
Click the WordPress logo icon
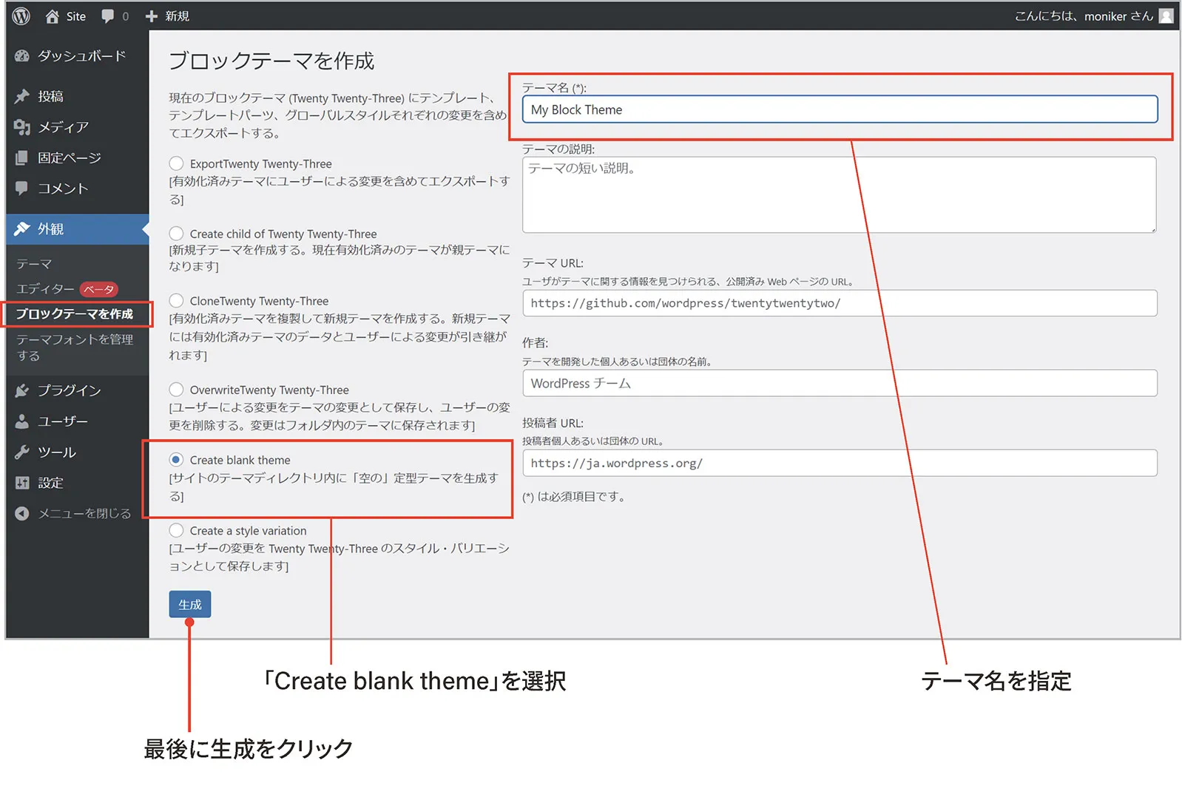(21, 16)
